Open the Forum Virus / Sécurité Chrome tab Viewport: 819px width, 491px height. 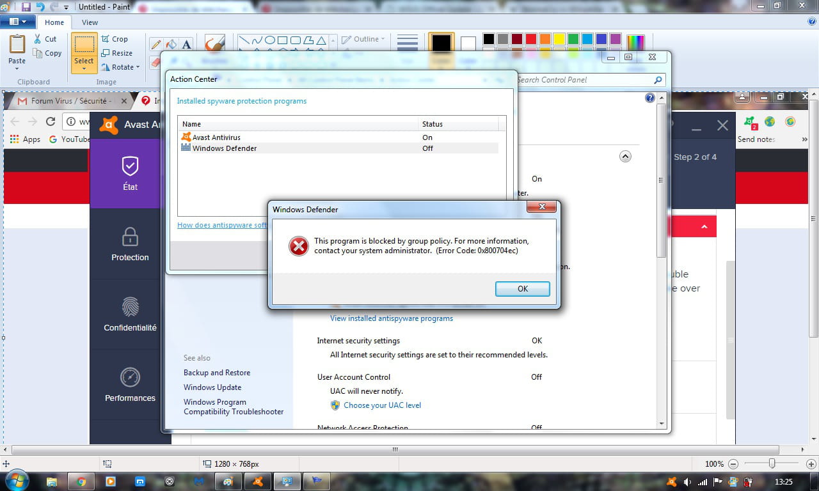[x=70, y=101]
